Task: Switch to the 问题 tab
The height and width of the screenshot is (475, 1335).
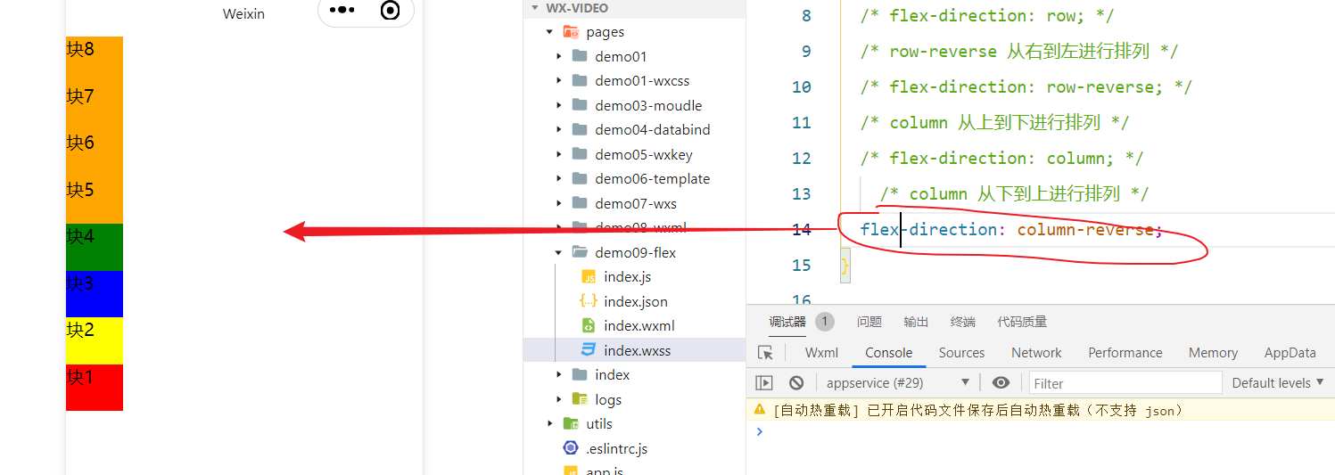Action: [x=869, y=322]
